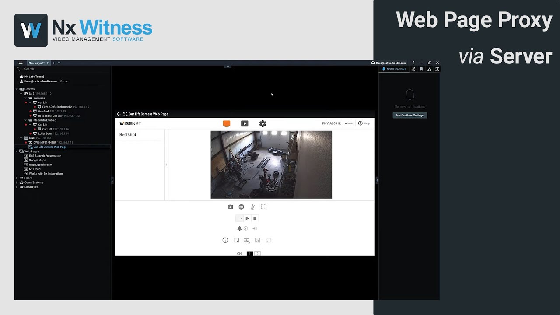Image resolution: width=560 pixels, height=315 pixels.
Task: Start manual recording with REC icon
Action: coord(241,207)
